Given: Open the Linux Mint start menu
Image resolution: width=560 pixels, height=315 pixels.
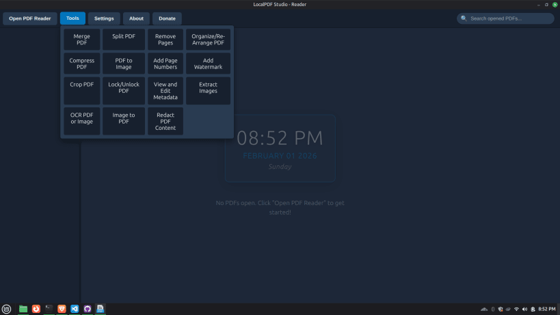Looking at the screenshot, I should click(x=6, y=309).
